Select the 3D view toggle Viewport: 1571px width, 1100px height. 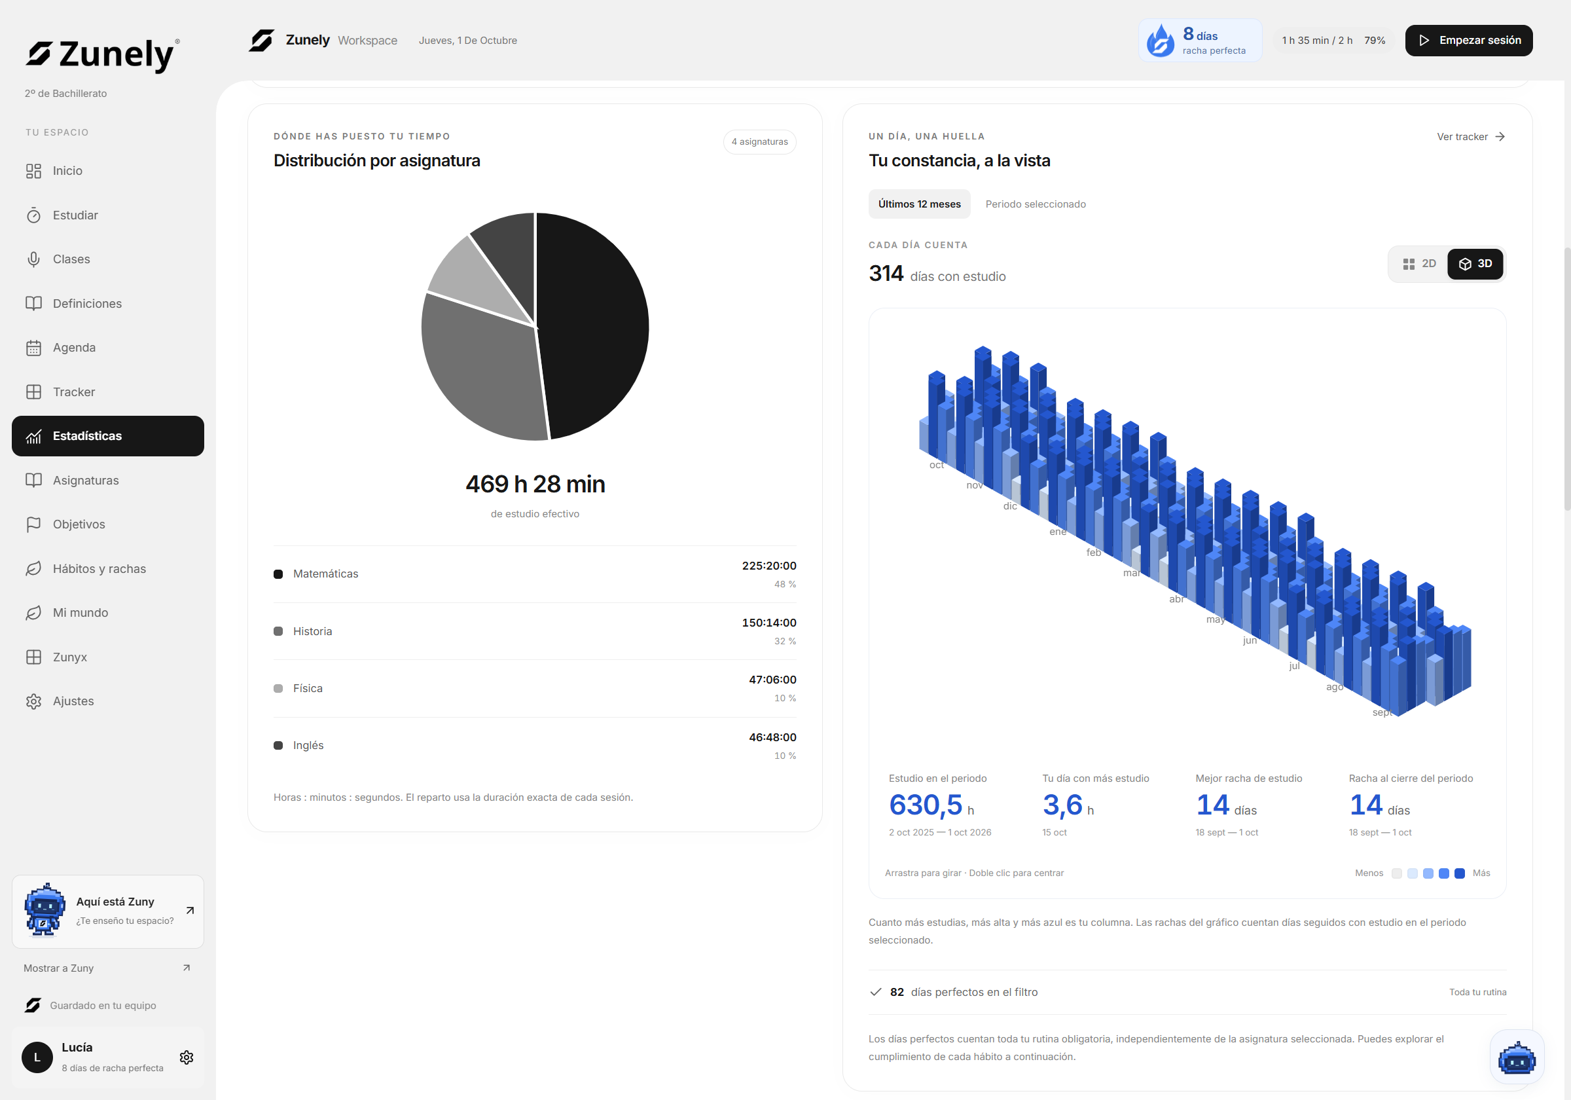(x=1475, y=263)
